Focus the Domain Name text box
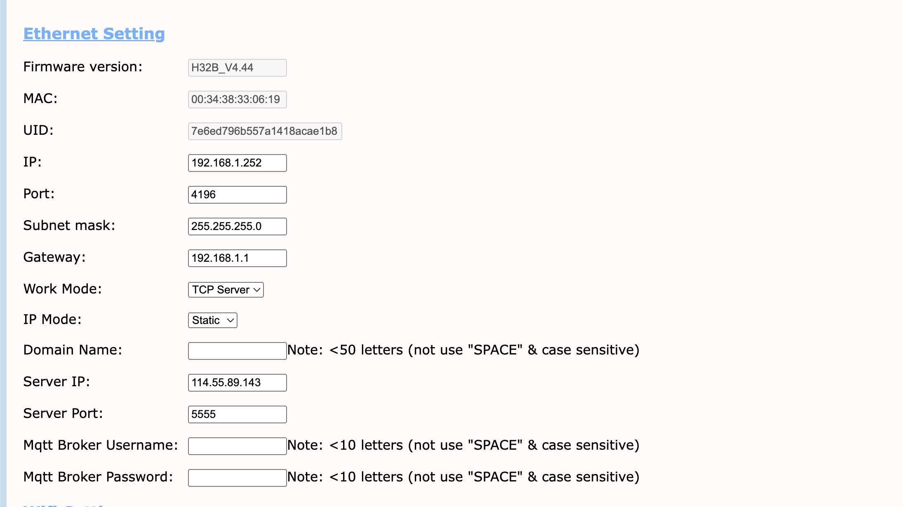Screen dimensions: 903x507 click(237, 351)
